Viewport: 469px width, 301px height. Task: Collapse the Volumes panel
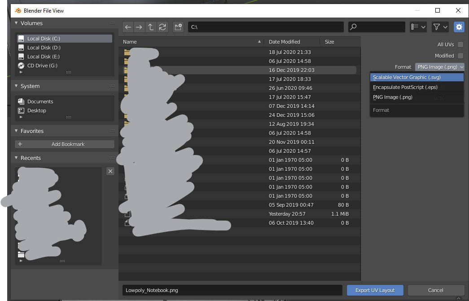16,23
